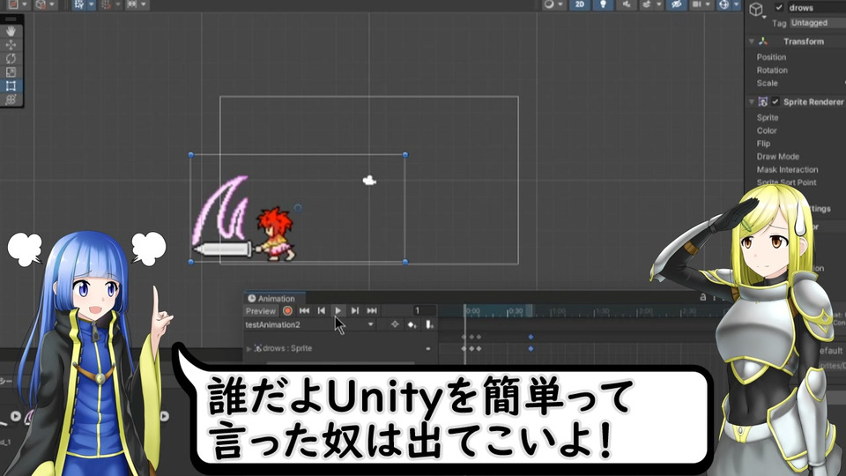Click the add animation event icon
846x476 pixels.
point(429,324)
